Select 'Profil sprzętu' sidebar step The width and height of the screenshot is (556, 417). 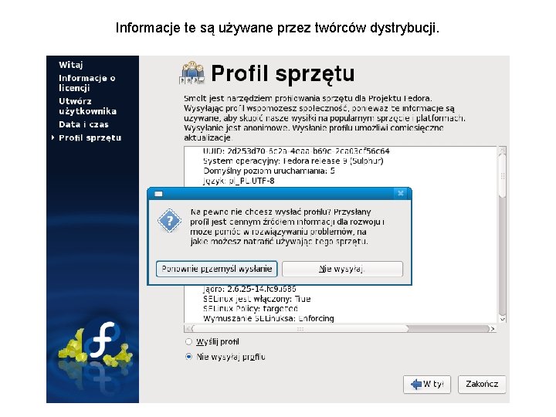pos(90,138)
